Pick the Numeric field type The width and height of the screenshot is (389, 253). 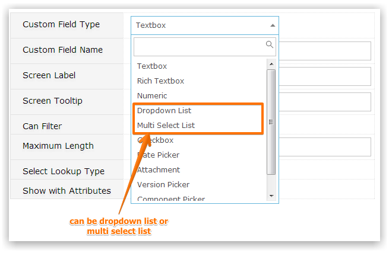(x=152, y=96)
